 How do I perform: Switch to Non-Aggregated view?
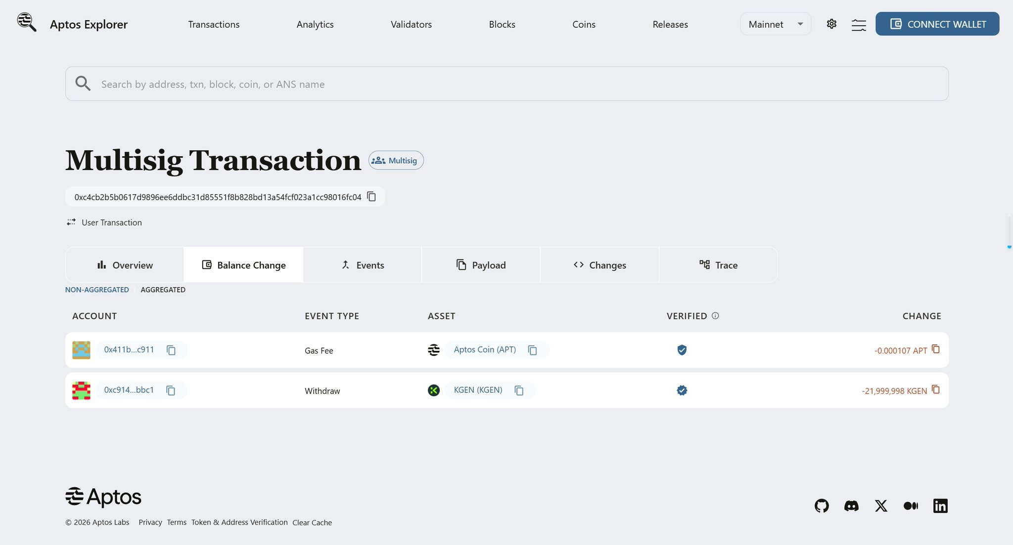(97, 290)
